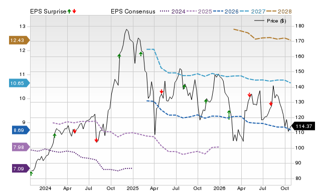Click the 2025 label on the time axis

point(132,188)
